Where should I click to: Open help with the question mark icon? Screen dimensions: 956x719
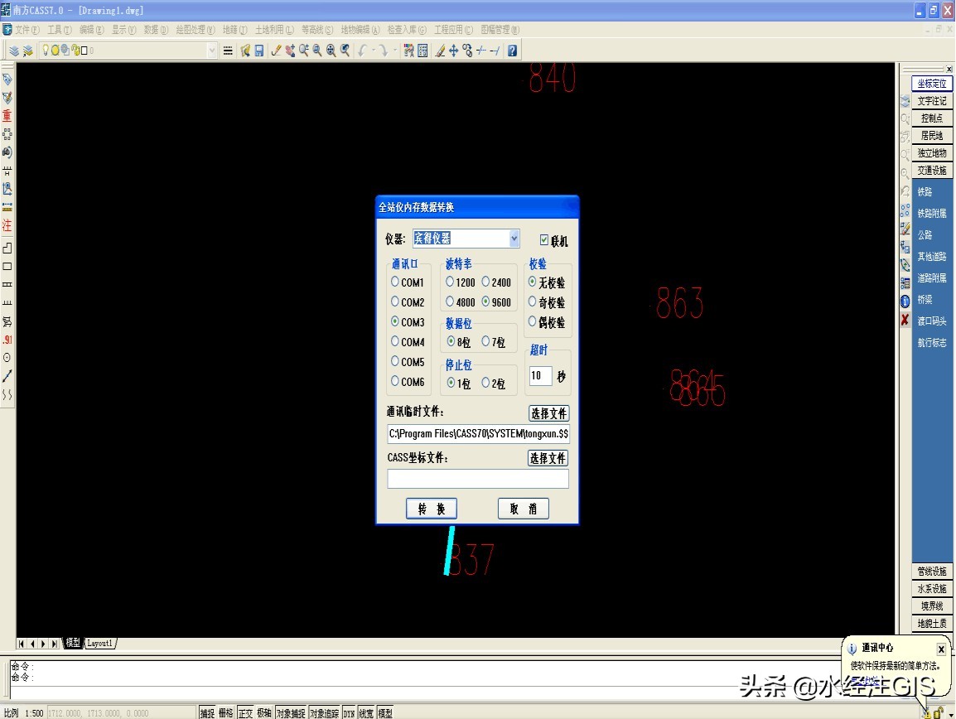point(513,51)
